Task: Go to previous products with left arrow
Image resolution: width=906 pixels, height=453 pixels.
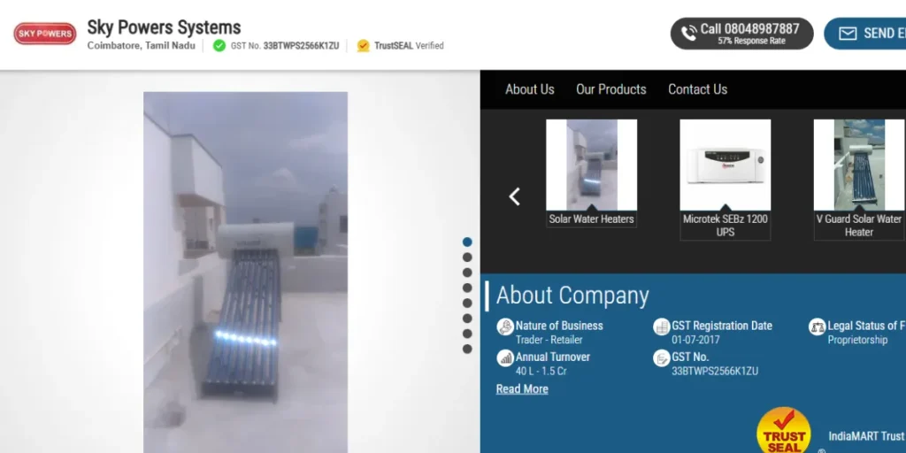Action: (x=515, y=196)
